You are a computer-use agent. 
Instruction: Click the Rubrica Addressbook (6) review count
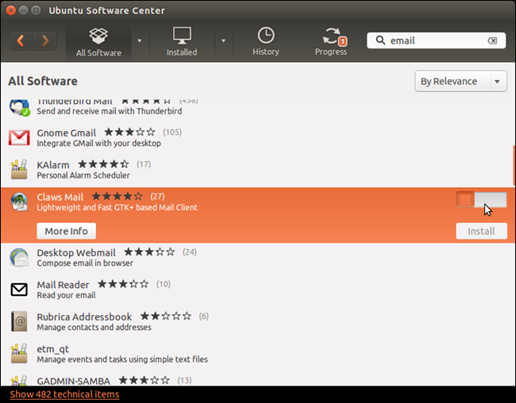pyautogui.click(x=204, y=317)
